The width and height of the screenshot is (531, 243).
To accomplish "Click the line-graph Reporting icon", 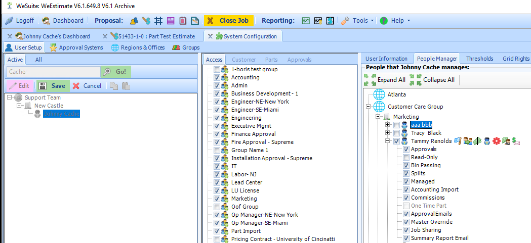I will 318,21.
